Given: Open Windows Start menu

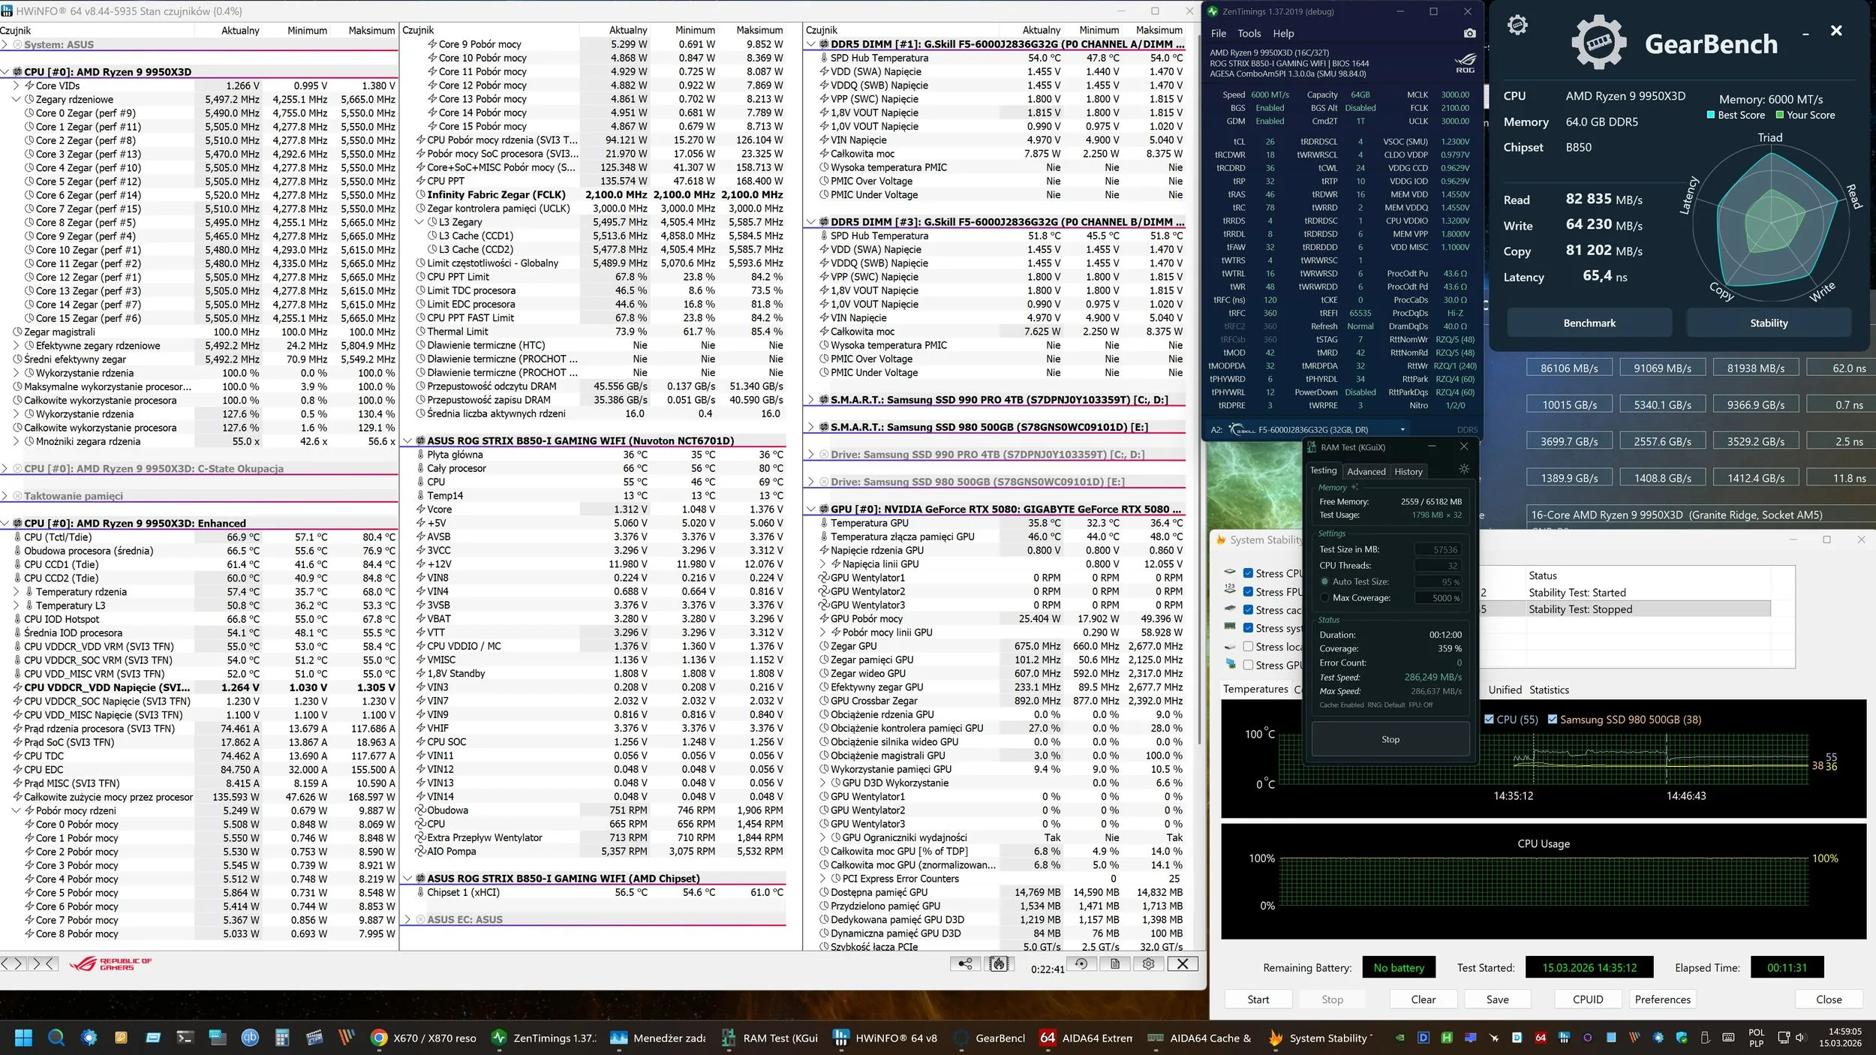Looking at the screenshot, I should (23, 1038).
